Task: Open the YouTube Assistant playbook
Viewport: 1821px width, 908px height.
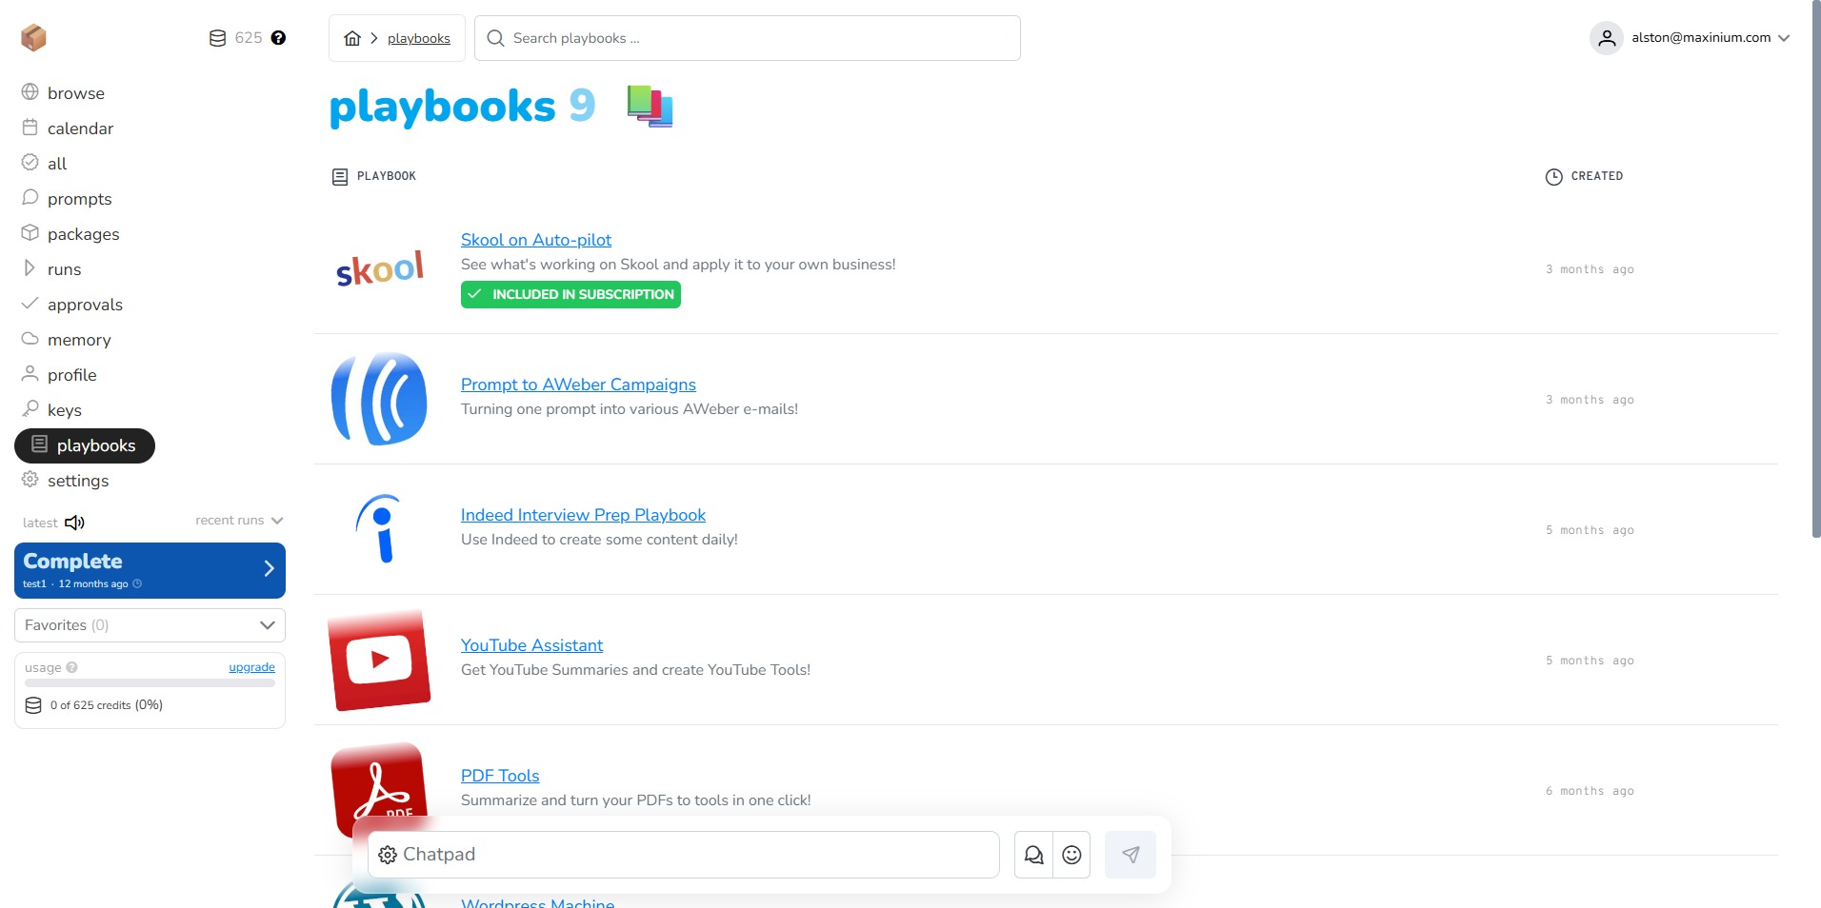Action: point(531,645)
